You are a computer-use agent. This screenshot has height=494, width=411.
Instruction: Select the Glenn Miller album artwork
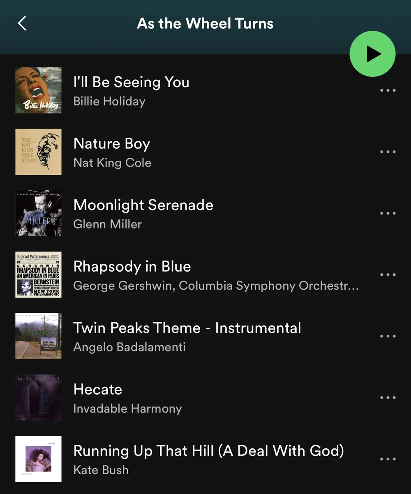click(38, 213)
